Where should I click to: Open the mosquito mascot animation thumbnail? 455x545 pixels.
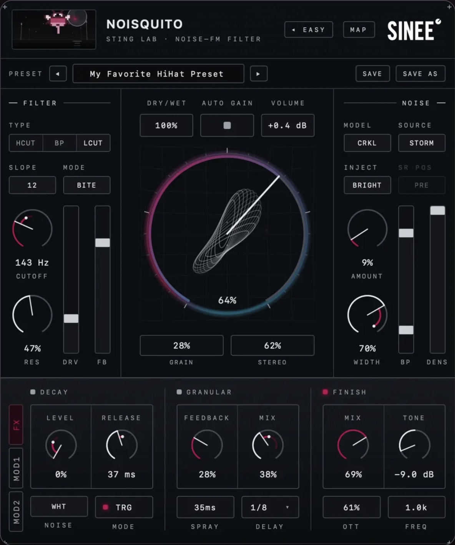coord(54,29)
